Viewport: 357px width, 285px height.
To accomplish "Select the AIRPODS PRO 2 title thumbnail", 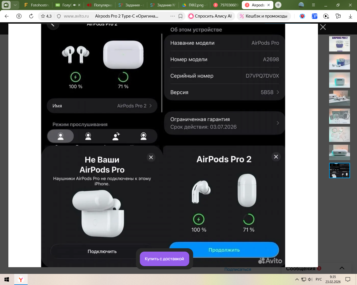I will pyautogui.click(x=339, y=44).
